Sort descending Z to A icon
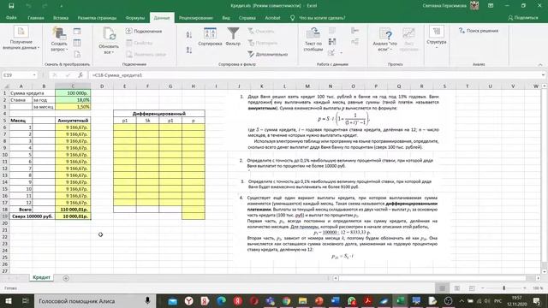This screenshot has width=548, height=308. (189, 50)
